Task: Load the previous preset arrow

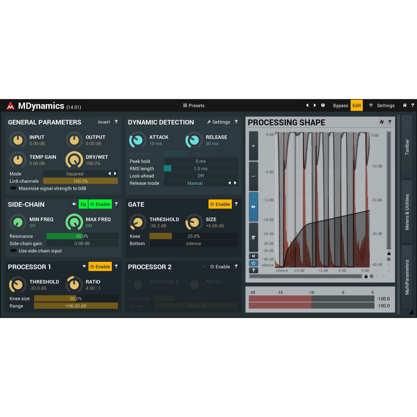Action: [x=307, y=105]
